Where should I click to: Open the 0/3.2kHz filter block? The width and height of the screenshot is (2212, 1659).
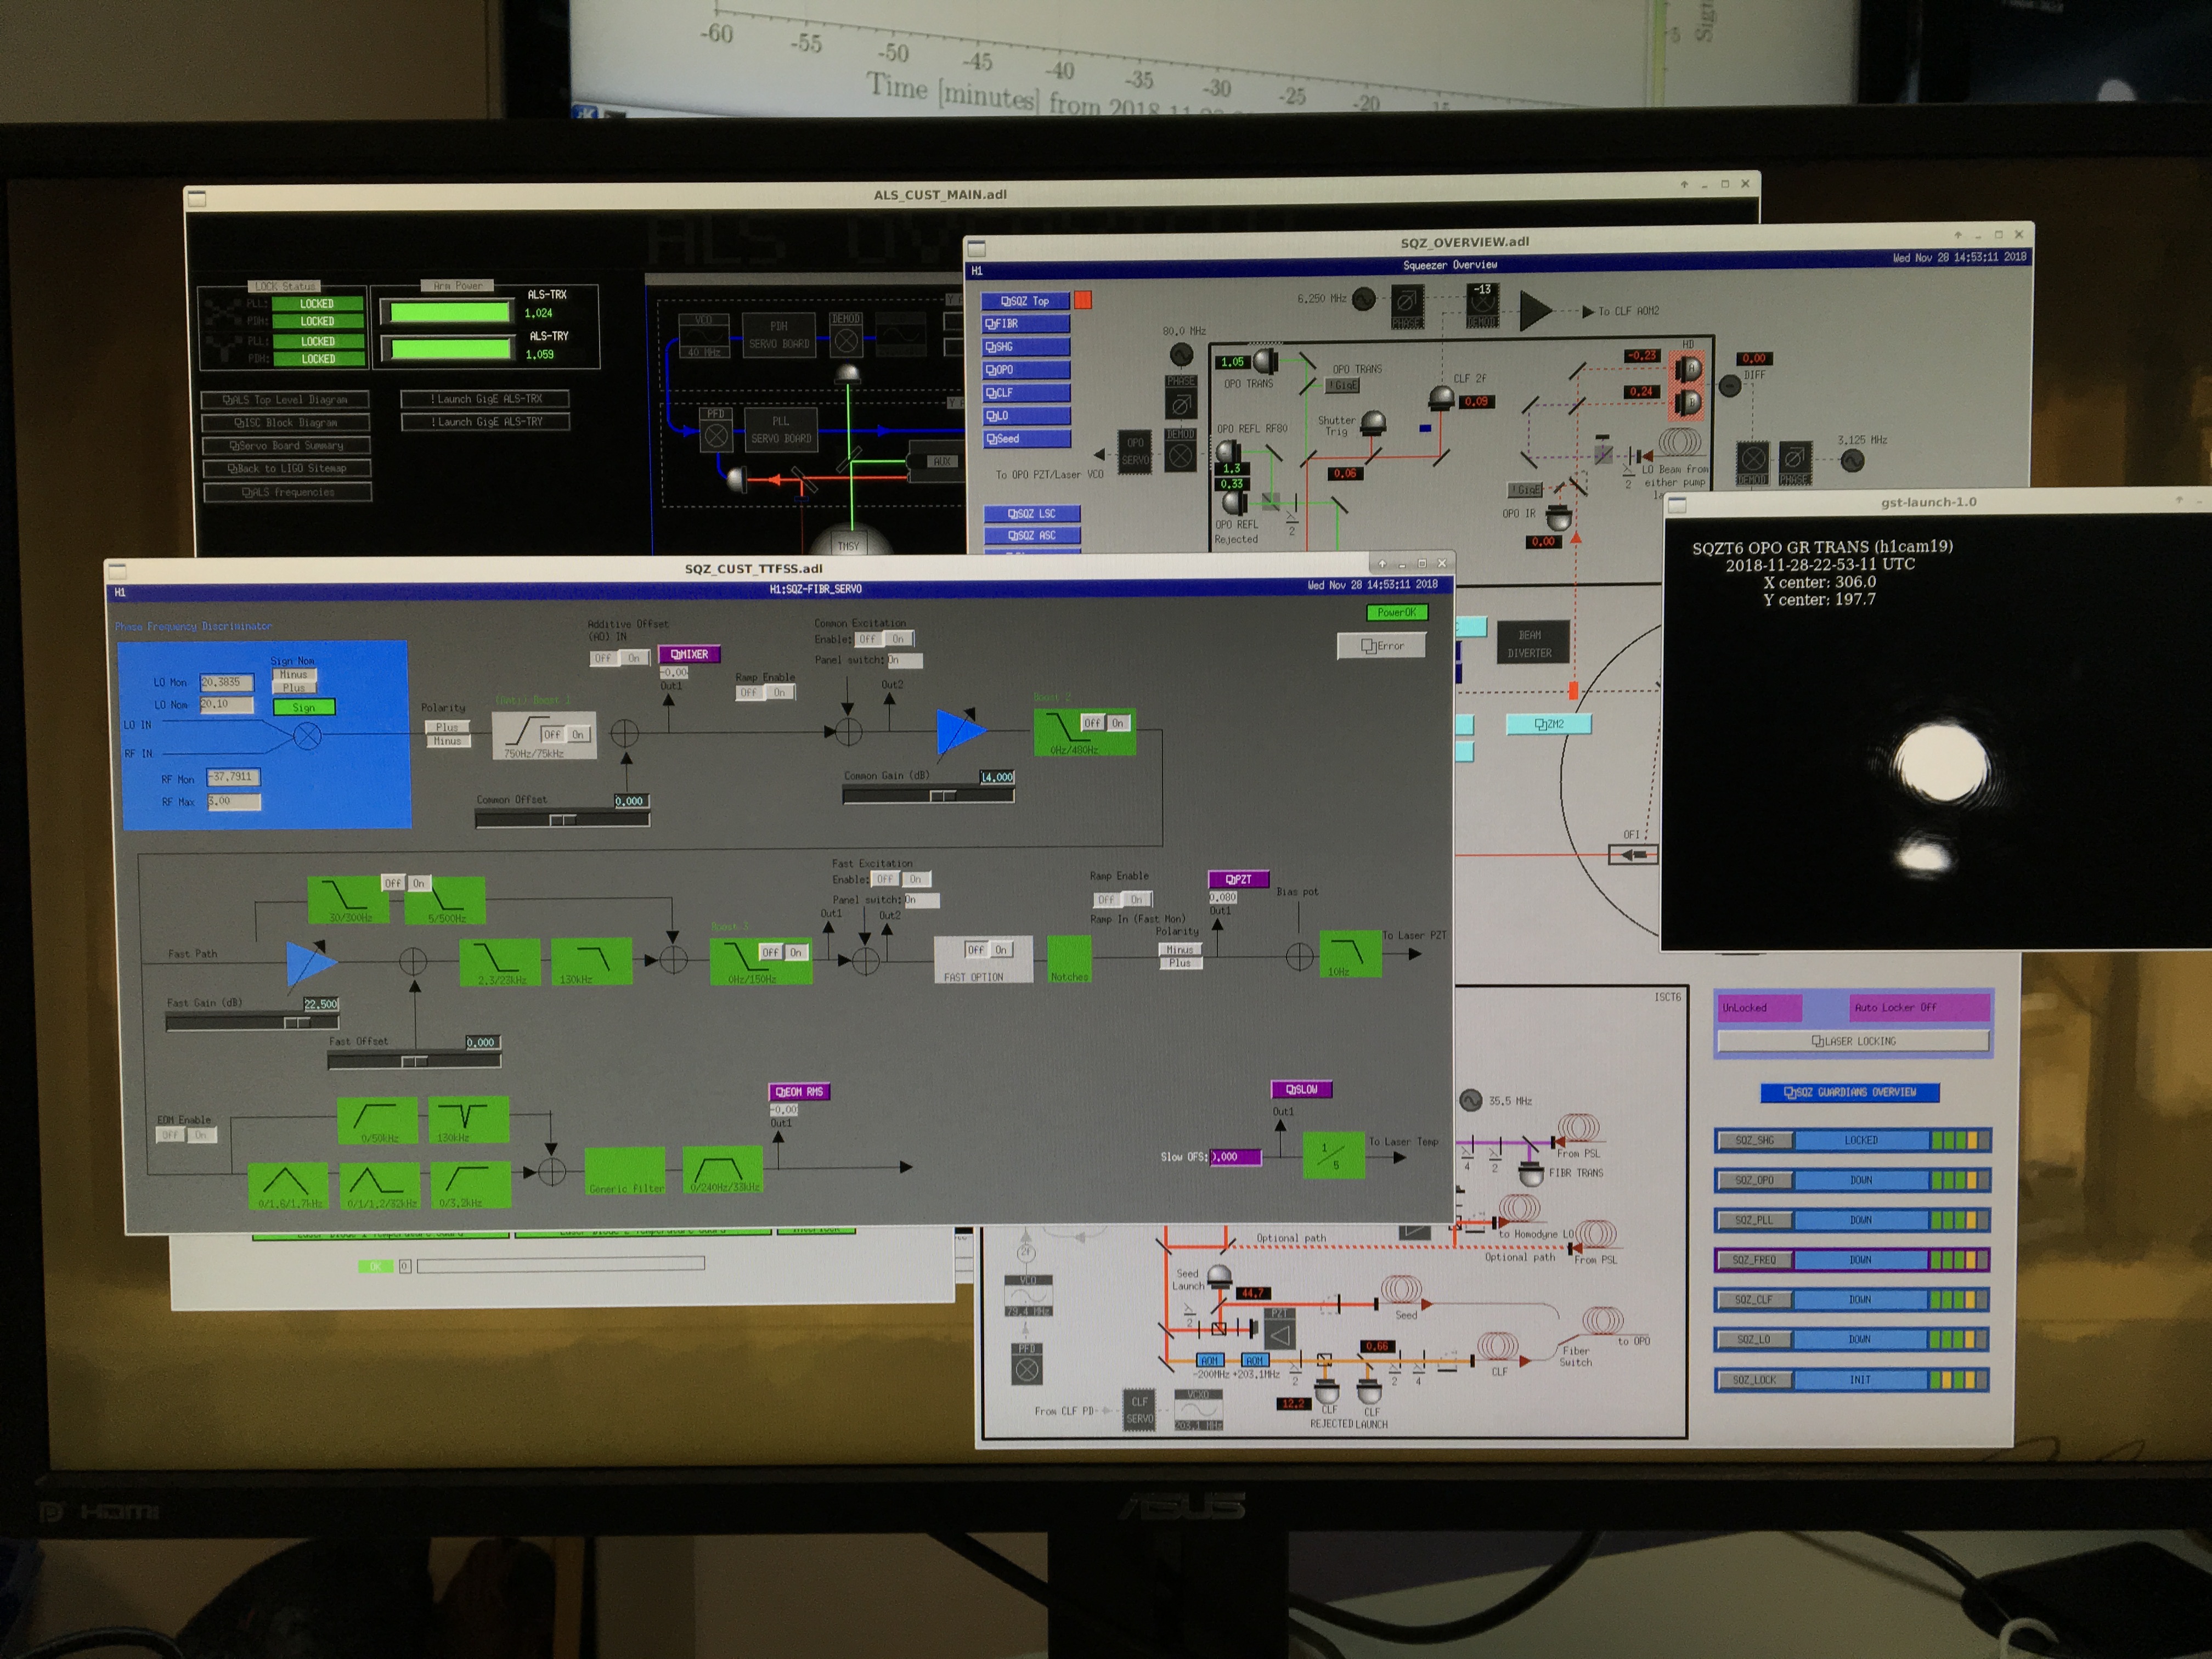tap(472, 1185)
